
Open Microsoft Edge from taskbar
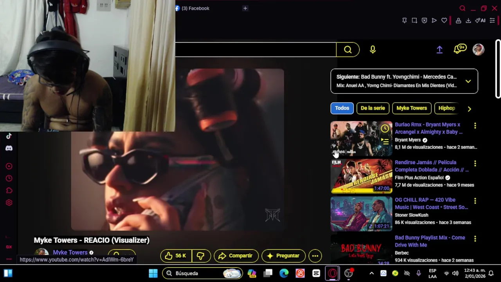[284, 273]
